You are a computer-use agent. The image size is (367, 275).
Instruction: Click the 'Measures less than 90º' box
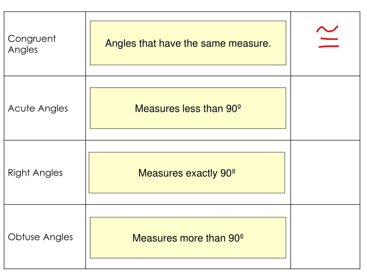[188, 108]
